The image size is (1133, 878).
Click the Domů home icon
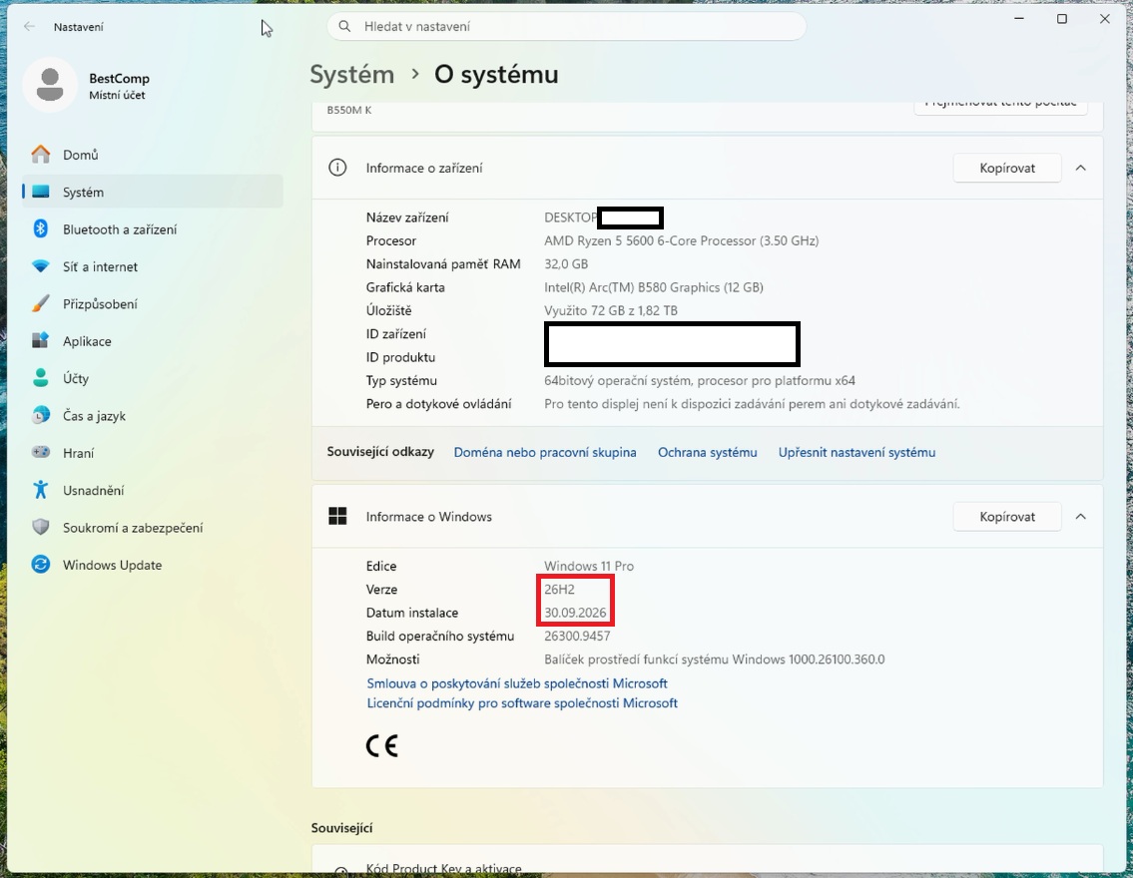coord(41,155)
